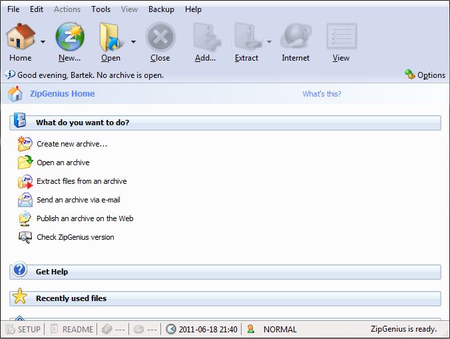Click the Create new archive icon

click(x=25, y=144)
